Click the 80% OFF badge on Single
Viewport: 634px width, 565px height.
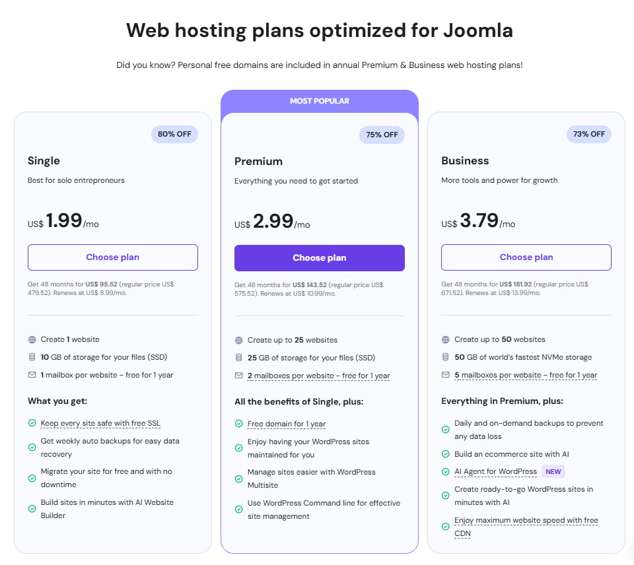click(x=174, y=134)
